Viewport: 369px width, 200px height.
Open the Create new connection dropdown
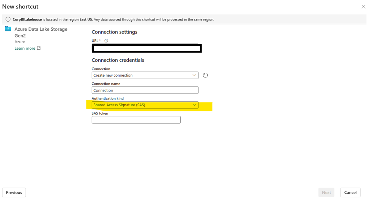tap(145, 75)
